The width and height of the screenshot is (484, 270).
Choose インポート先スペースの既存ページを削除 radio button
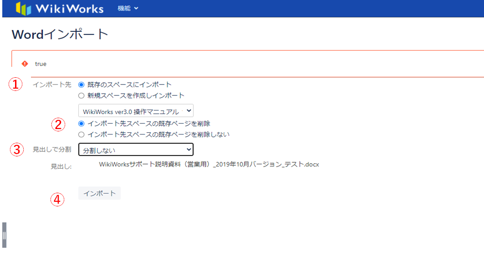pos(82,123)
